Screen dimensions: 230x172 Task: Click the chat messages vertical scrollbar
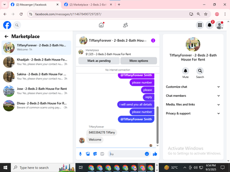[x=157, y=125]
